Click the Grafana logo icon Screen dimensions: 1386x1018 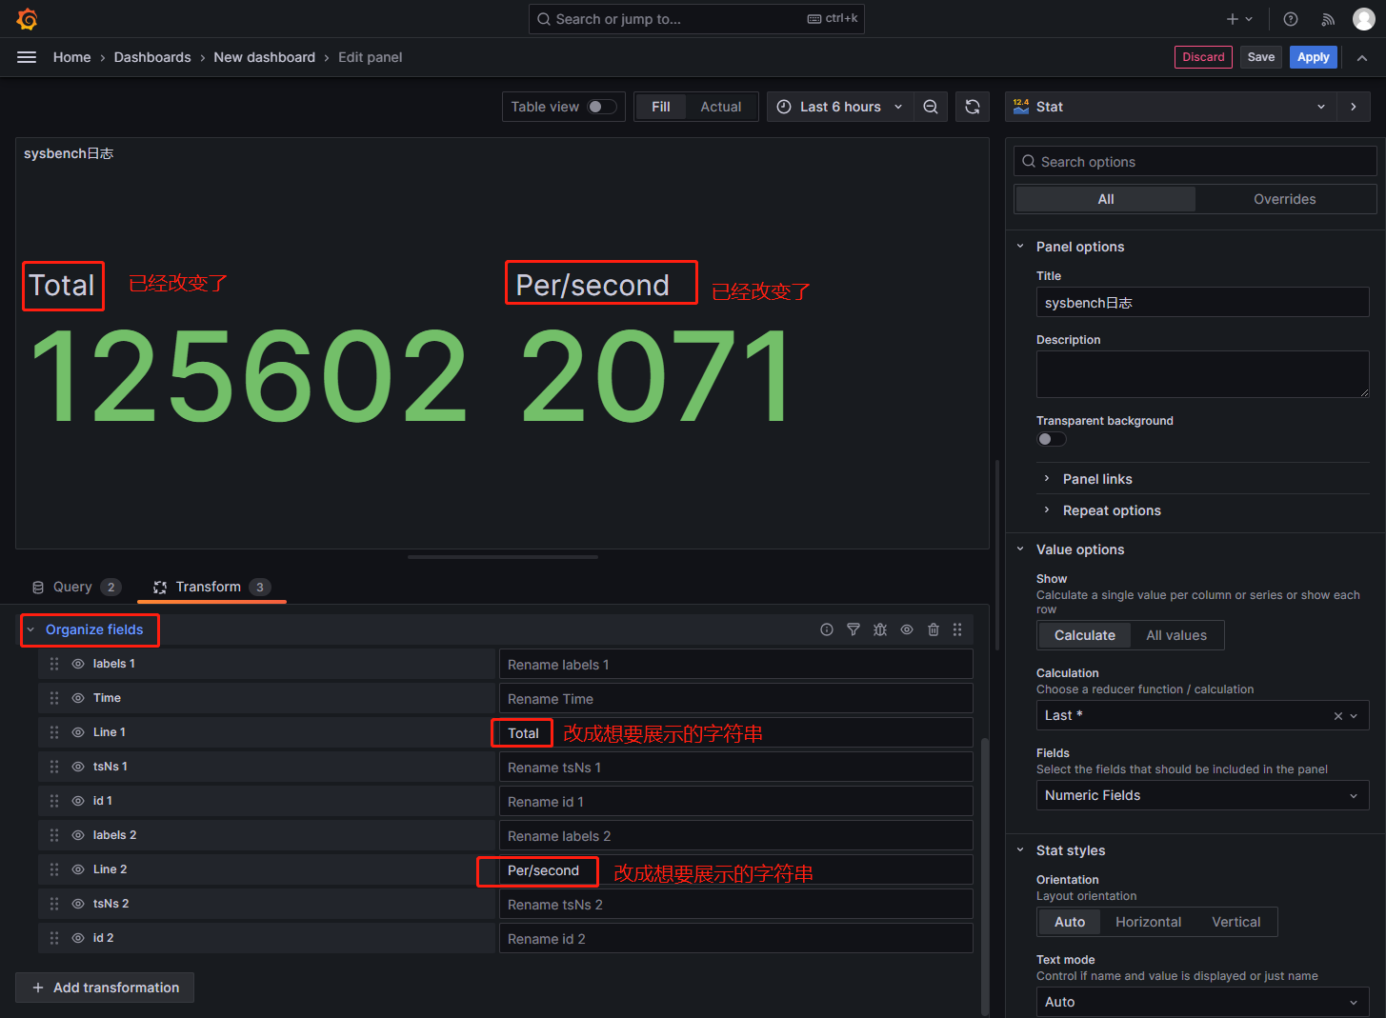point(28,19)
